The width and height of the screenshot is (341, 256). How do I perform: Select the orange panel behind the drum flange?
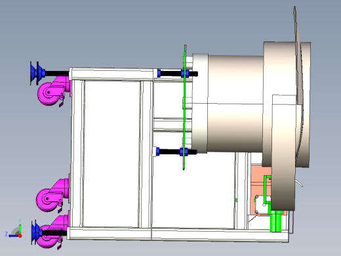(260, 190)
